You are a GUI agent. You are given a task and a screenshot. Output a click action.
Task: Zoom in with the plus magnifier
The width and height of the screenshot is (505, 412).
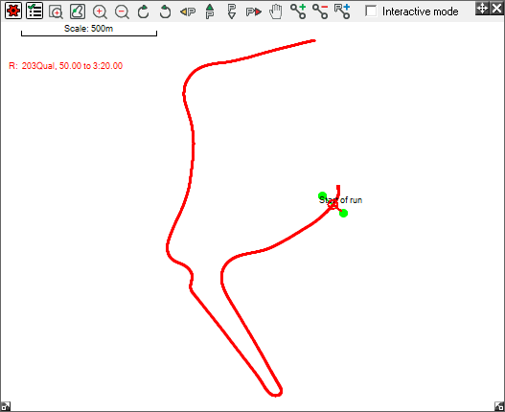(100, 11)
